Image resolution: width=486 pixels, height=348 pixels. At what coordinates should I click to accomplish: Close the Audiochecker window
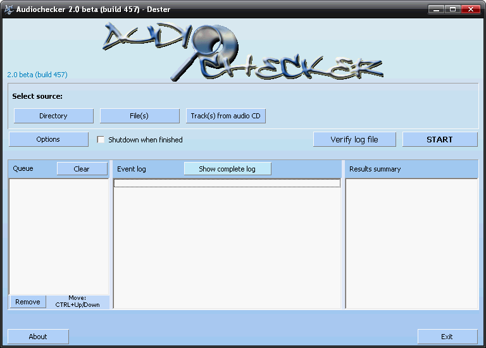[x=471, y=9]
